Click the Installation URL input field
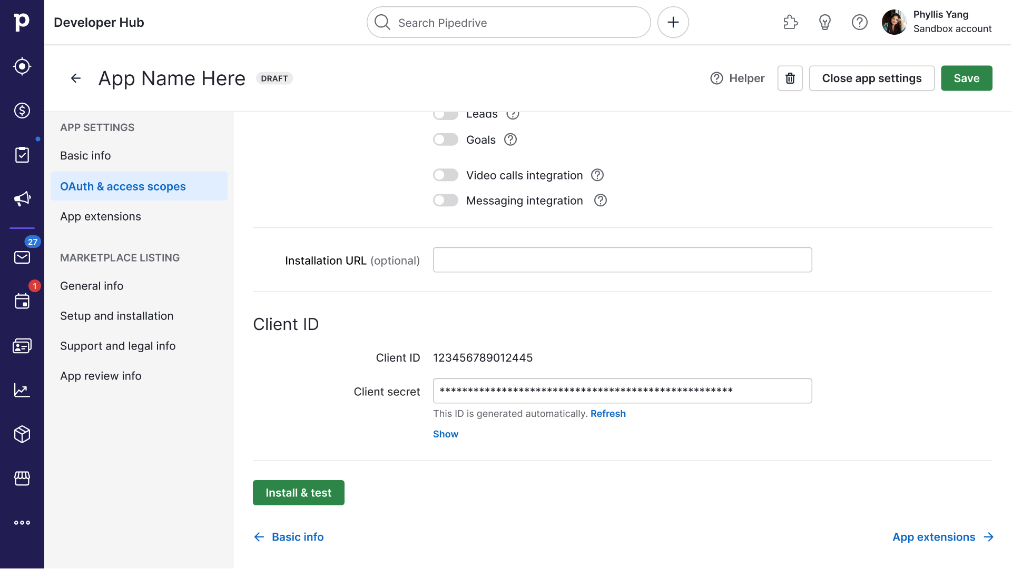The image size is (1012, 569). coord(622,260)
